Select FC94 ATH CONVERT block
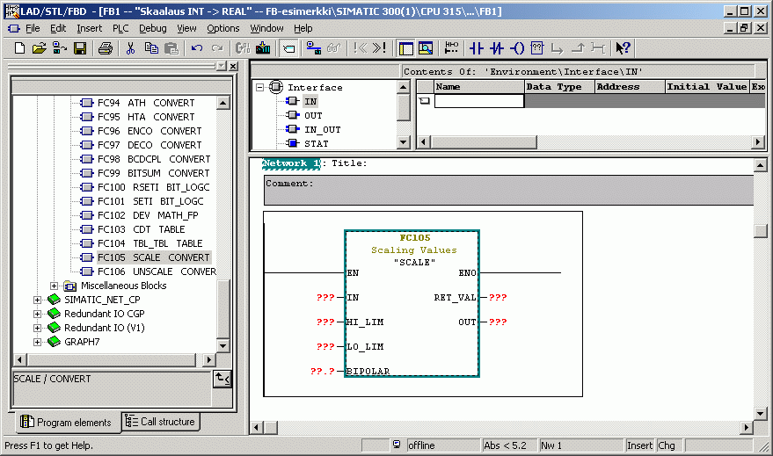Image resolution: width=773 pixels, height=456 pixels. [146, 103]
